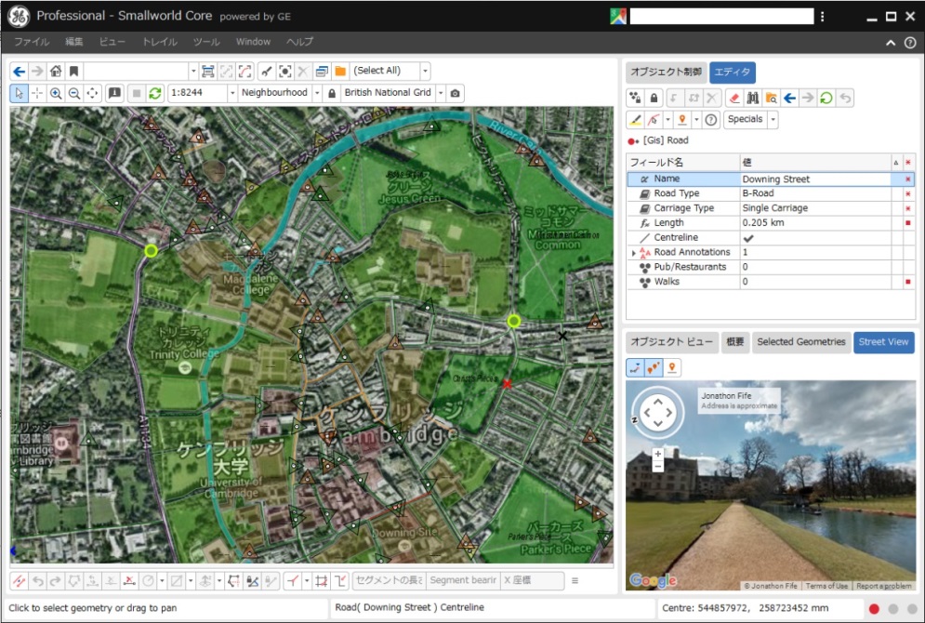Go back to previous map view
Viewport: 925px width, 623px height.
pos(19,72)
